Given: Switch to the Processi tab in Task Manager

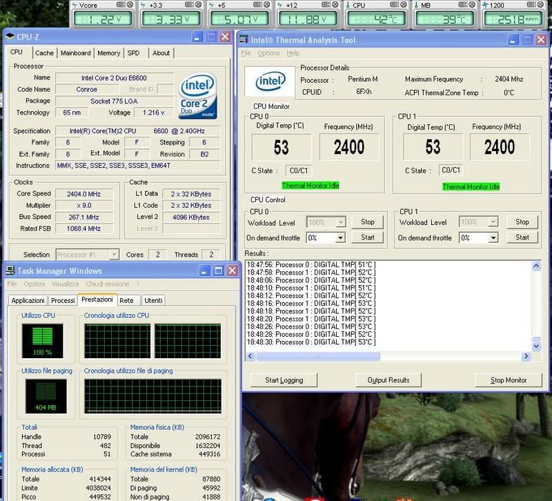Looking at the screenshot, I should 63,300.
